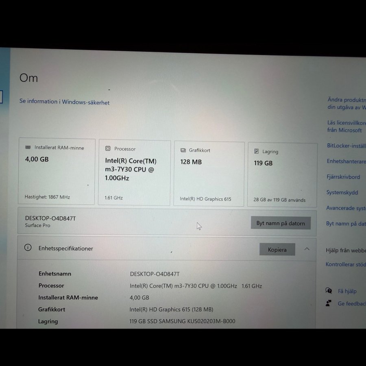Click the Enhetsspecifikationer header label
Image resolution: width=366 pixels, height=366 pixels.
click(65, 248)
